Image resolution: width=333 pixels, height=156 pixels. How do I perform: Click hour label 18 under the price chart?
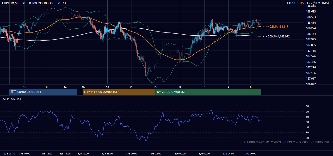[x=107, y=87]
